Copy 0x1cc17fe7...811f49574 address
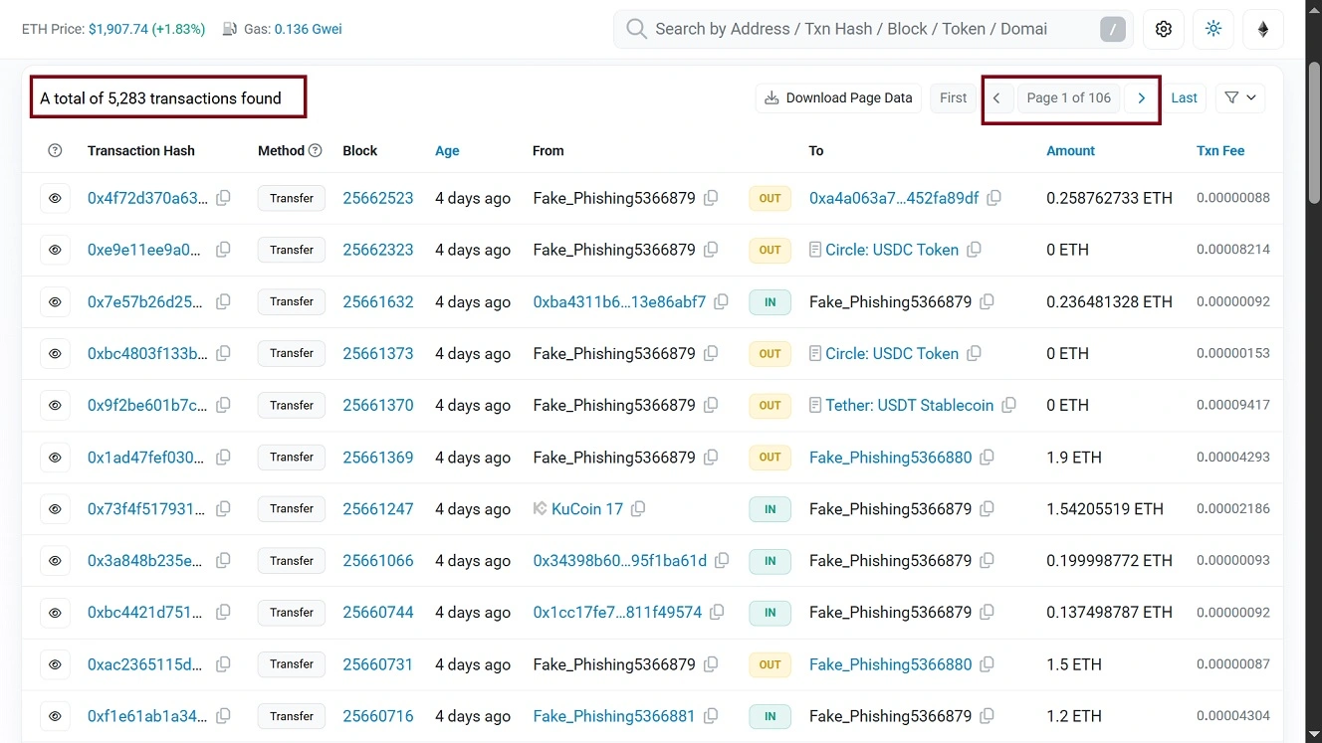The image size is (1322, 743). 718,612
